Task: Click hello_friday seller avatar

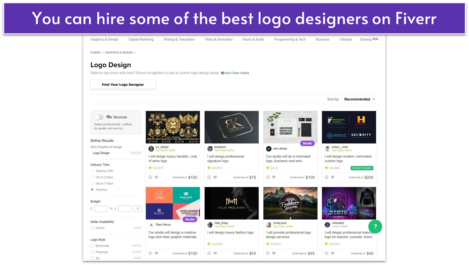Action: (x=210, y=225)
